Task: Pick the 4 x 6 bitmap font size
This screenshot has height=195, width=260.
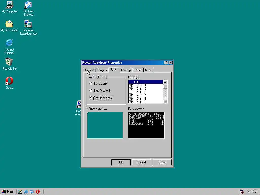Action: click(x=146, y=92)
